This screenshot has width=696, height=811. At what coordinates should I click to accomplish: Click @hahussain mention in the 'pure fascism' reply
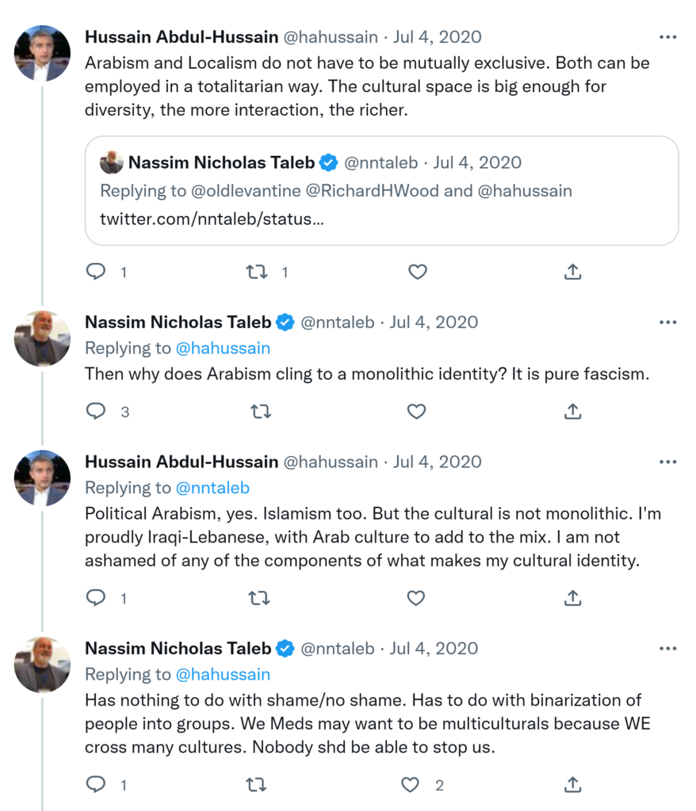(x=223, y=348)
